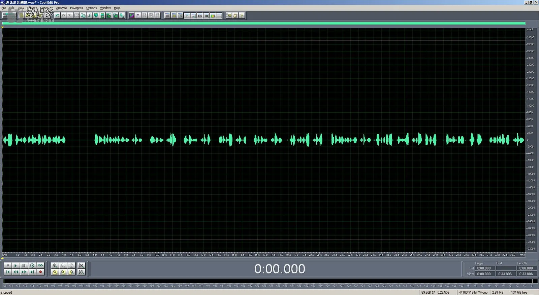The width and height of the screenshot is (539, 295).
Task: Click the Copy toolbar icon
Action: click(83, 15)
